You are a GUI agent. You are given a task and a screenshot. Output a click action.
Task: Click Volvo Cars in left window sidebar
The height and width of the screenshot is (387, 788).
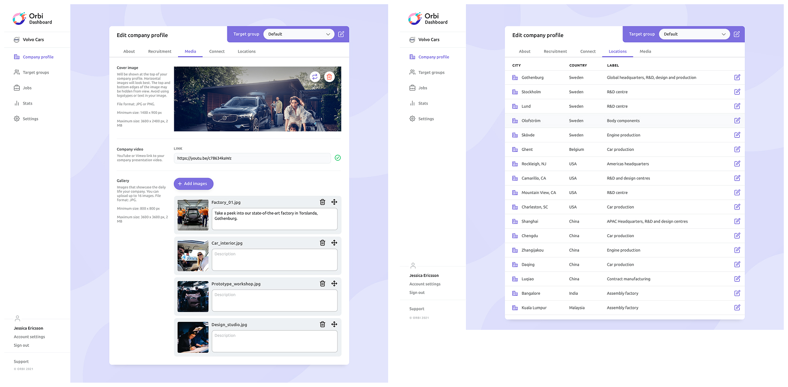click(x=29, y=40)
